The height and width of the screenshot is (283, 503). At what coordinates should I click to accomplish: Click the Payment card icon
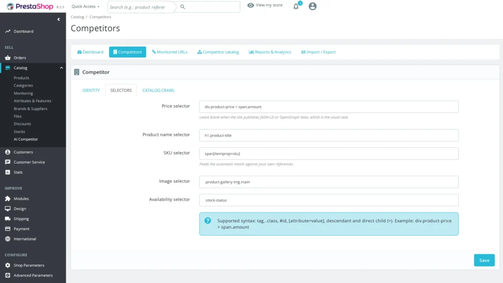8,229
